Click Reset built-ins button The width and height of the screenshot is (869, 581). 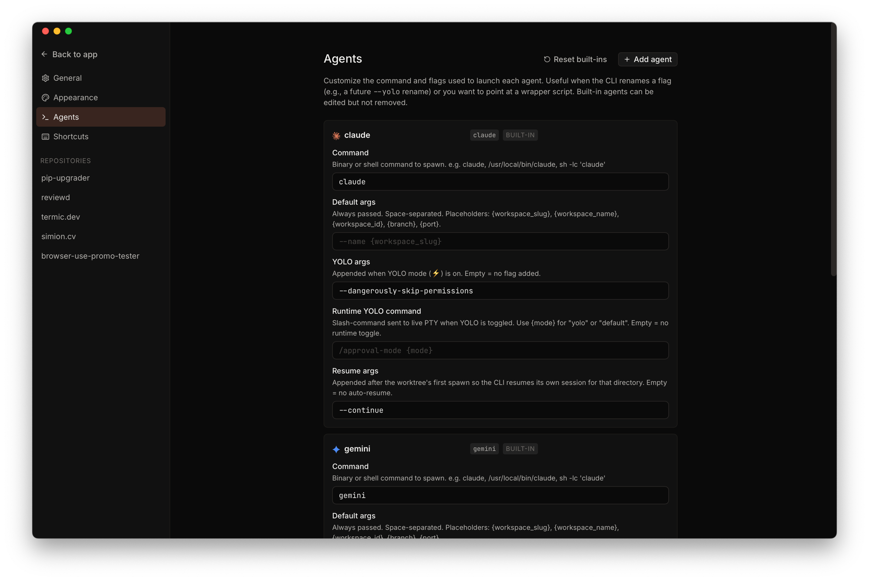coord(575,59)
